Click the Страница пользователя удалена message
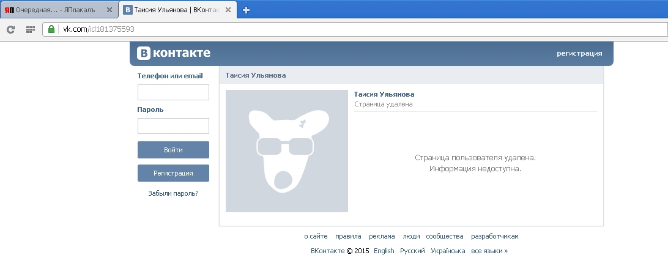 (475, 158)
